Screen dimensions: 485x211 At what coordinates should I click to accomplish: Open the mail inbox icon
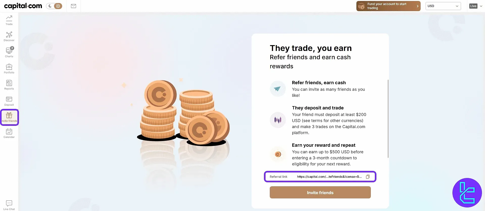coord(74,6)
